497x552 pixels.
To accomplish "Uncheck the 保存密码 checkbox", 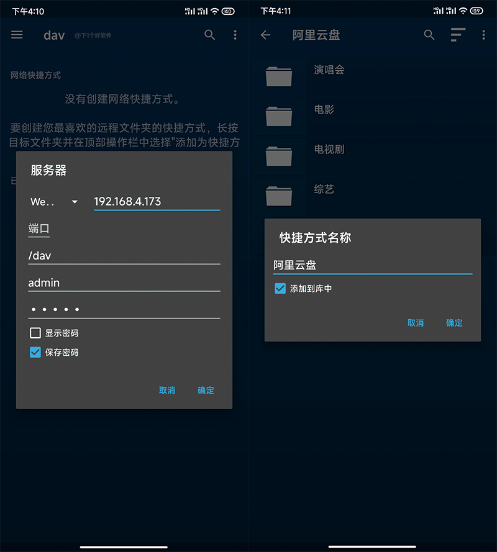I will (35, 352).
